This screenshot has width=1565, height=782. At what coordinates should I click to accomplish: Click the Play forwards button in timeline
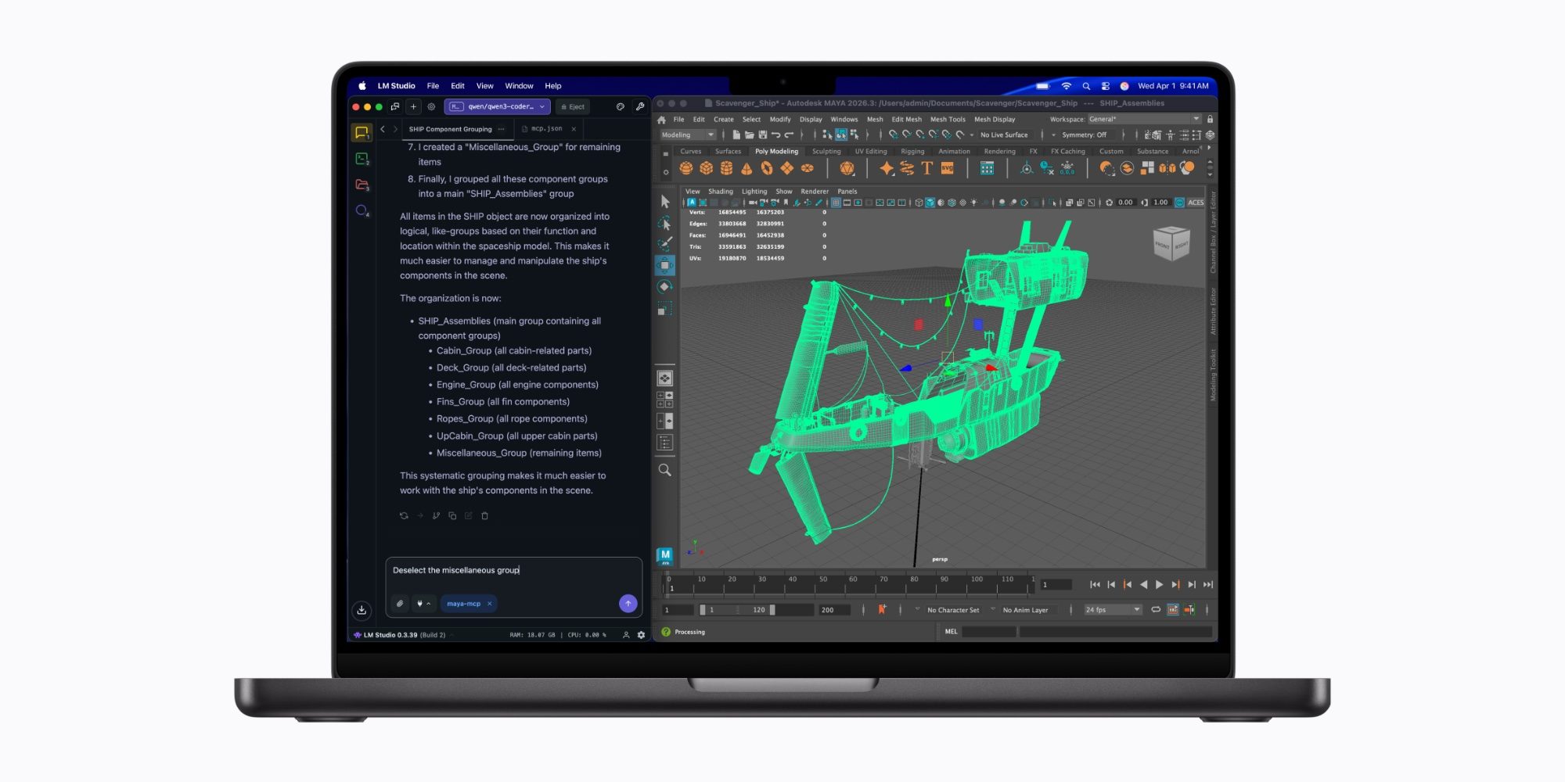coord(1160,585)
